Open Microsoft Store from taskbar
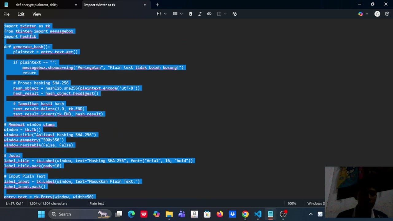Image resolution: width=393 pixels, height=221 pixels. coord(207,214)
